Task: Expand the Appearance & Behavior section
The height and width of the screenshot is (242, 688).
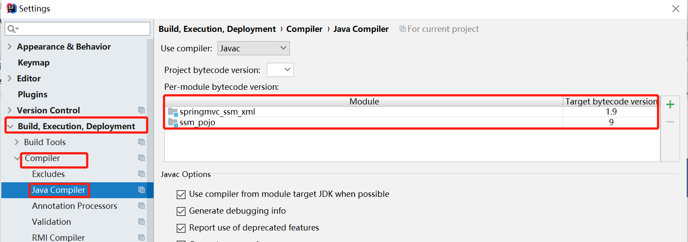Action: (10, 47)
